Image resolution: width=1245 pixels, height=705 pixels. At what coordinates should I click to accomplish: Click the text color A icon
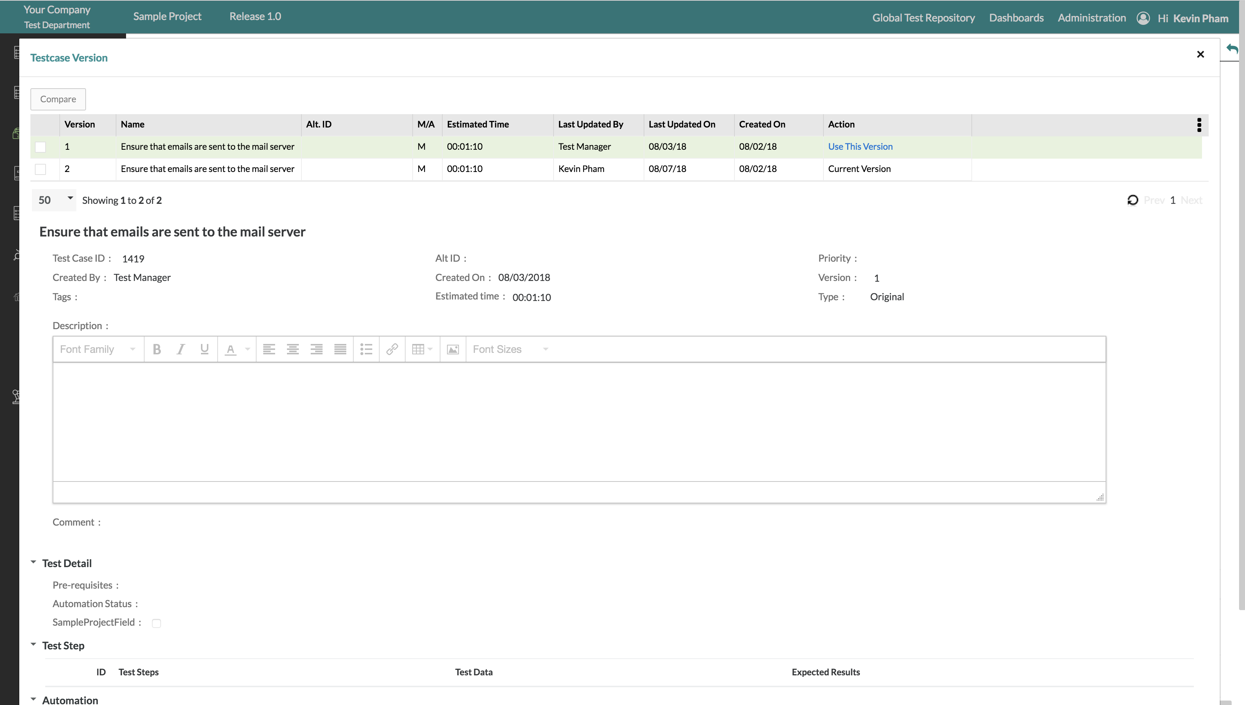click(x=231, y=349)
